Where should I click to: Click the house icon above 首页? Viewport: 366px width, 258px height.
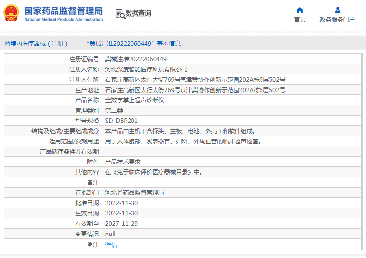click(x=300, y=10)
